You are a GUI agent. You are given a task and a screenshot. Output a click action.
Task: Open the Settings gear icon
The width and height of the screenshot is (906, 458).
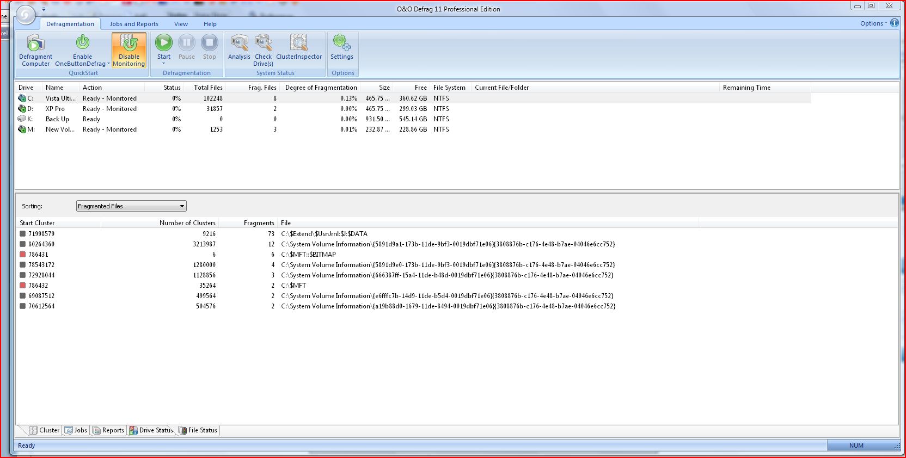click(342, 42)
